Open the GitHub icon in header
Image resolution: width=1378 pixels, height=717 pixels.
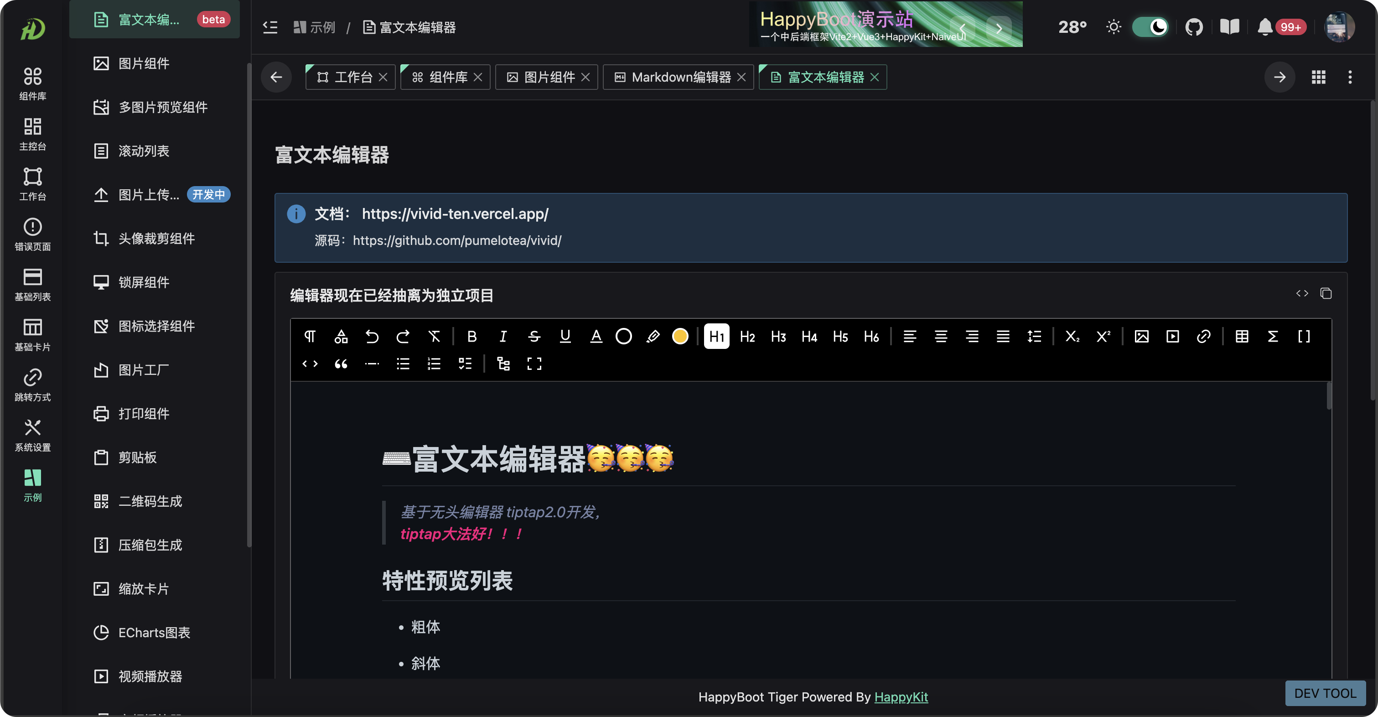point(1193,27)
